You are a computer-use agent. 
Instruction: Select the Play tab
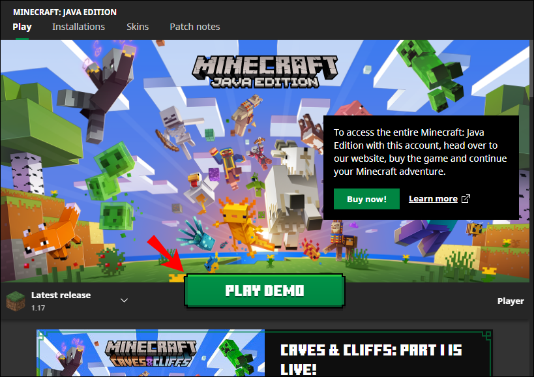(22, 27)
